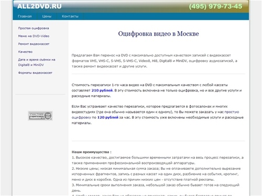Click the text line starting 3. Минимальные сроки
The image size is (262, 196).
[156, 188]
